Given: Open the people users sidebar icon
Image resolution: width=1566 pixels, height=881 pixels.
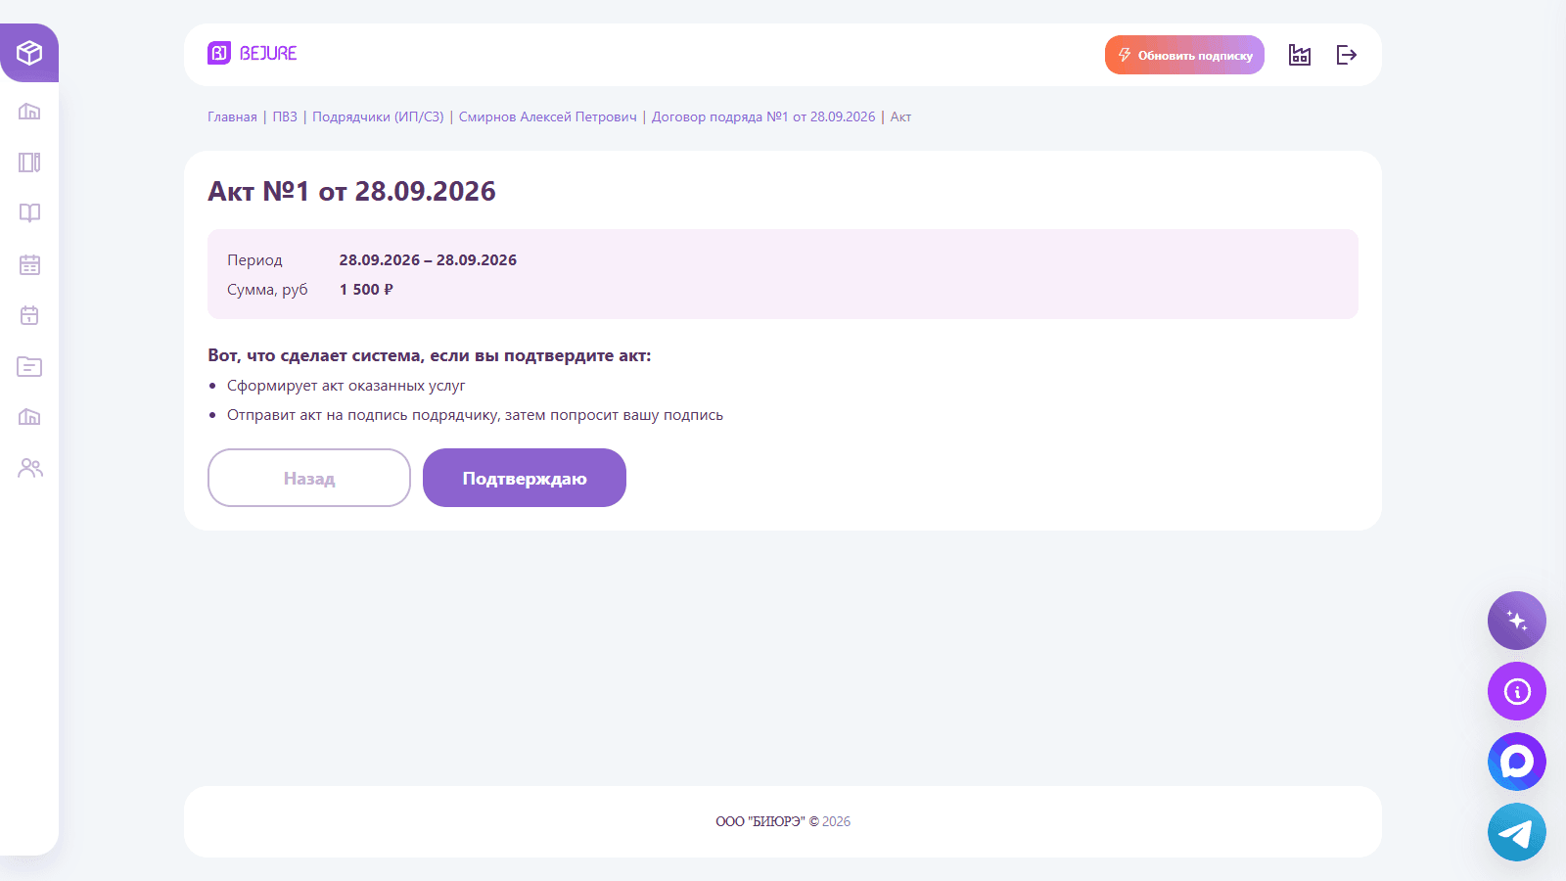Looking at the screenshot, I should coord(29,468).
